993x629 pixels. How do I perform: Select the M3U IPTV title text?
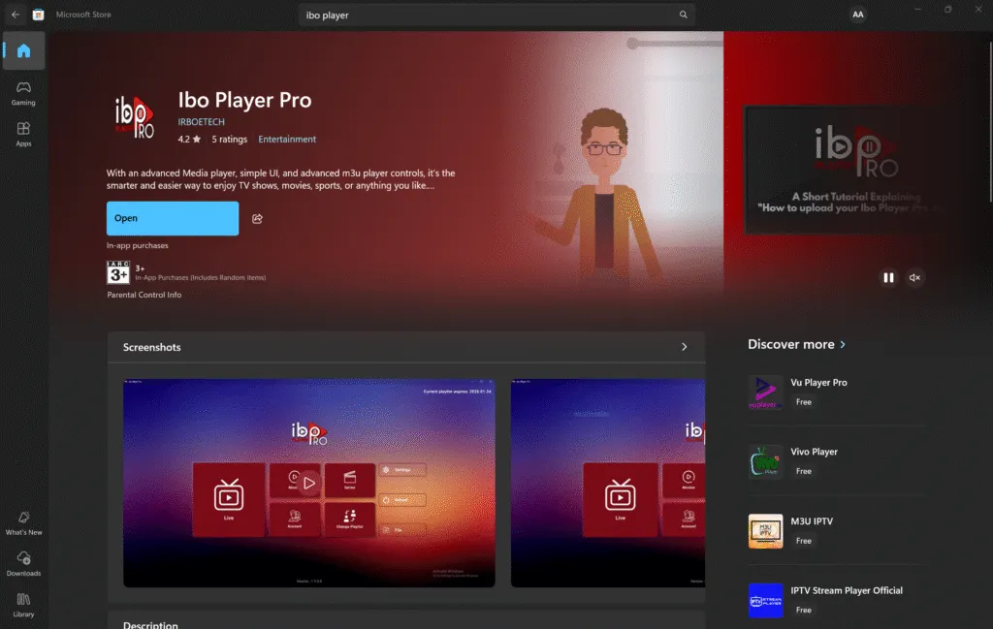click(812, 521)
